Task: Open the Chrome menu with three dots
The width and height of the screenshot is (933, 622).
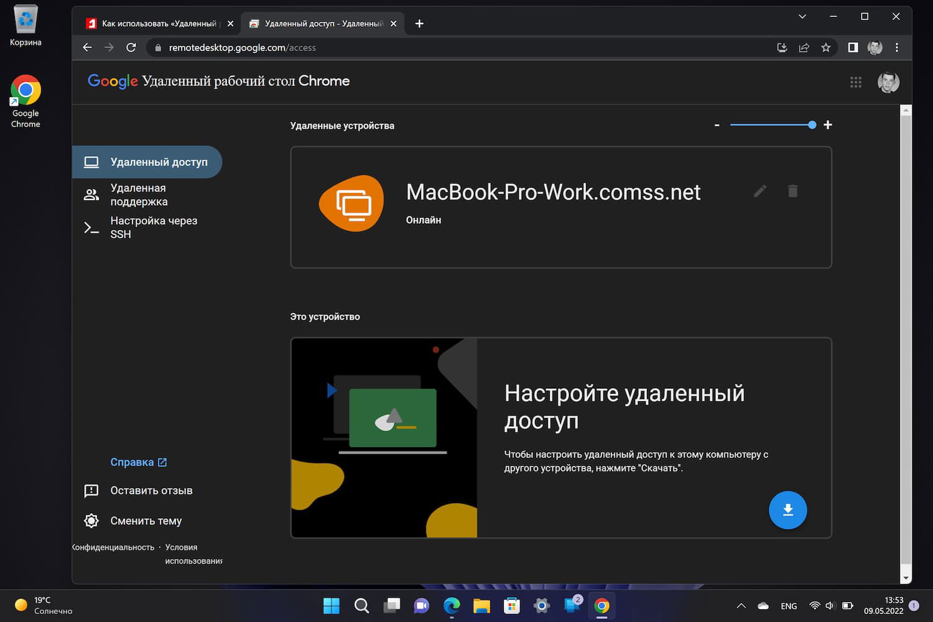Action: (x=897, y=47)
